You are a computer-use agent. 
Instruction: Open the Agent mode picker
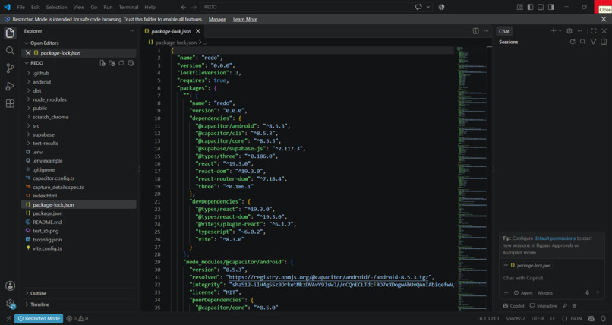(x=523, y=292)
